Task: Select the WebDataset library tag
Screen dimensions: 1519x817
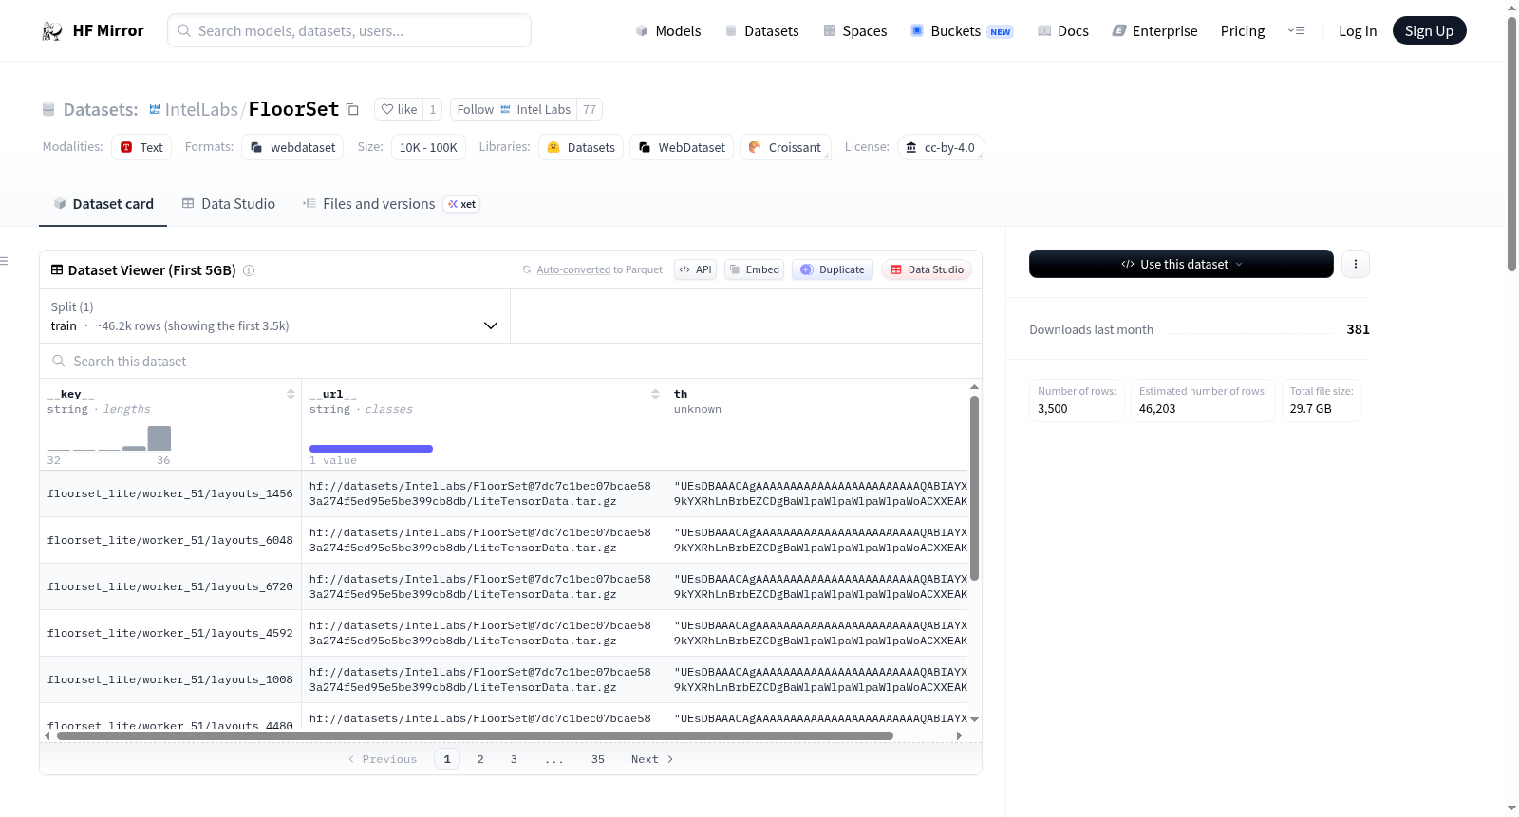Action: tap(682, 147)
